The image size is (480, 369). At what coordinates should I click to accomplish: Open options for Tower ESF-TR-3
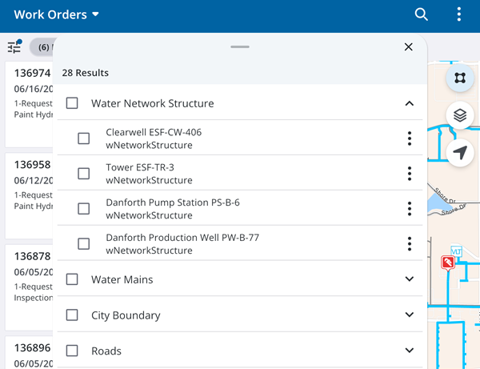pyautogui.click(x=410, y=174)
